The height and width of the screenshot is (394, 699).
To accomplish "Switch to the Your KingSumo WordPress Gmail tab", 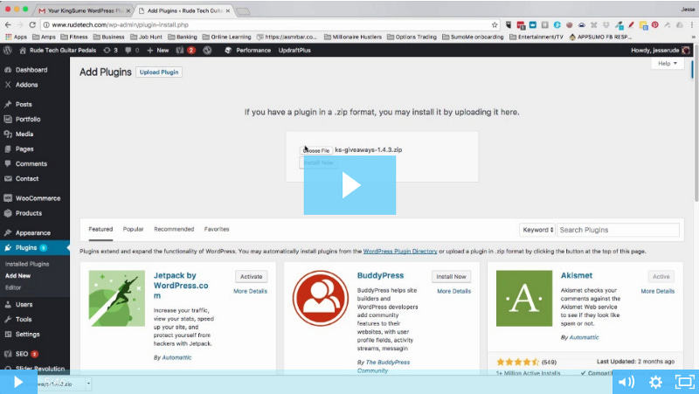I will point(85,10).
